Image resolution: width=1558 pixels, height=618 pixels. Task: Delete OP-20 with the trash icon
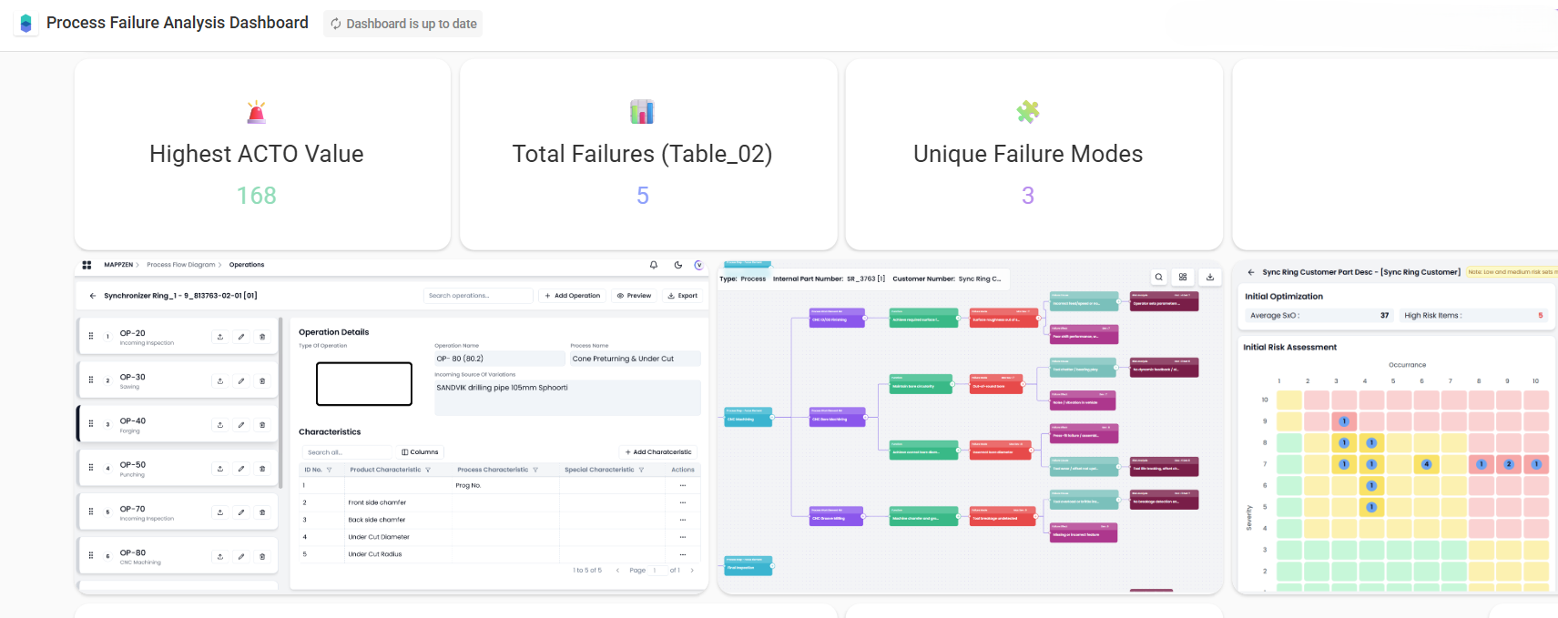coord(262,337)
